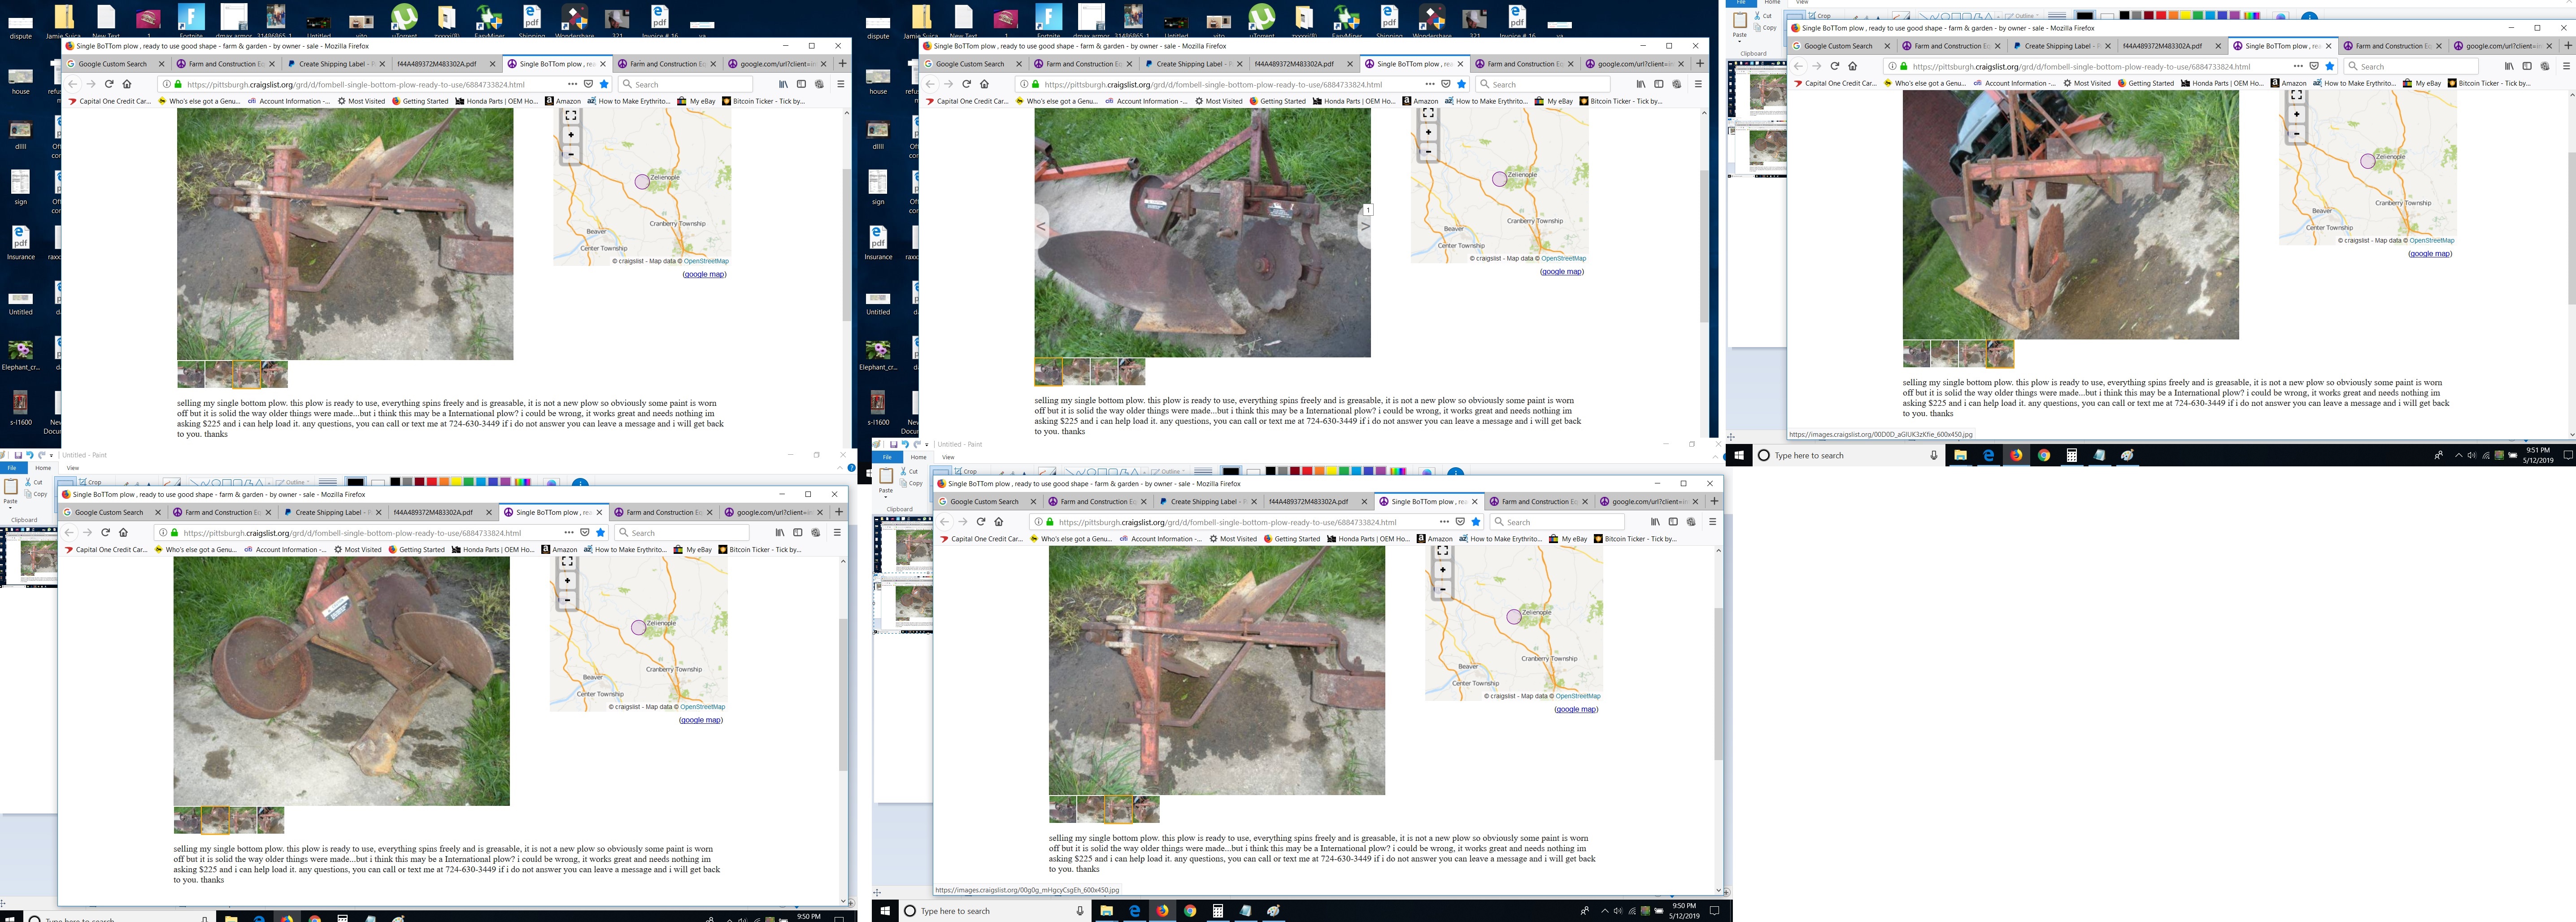Click Crop in Paint behind 00g0g-URL Firefox
Image resolution: width=2576 pixels, height=922 pixels.
pos(965,471)
